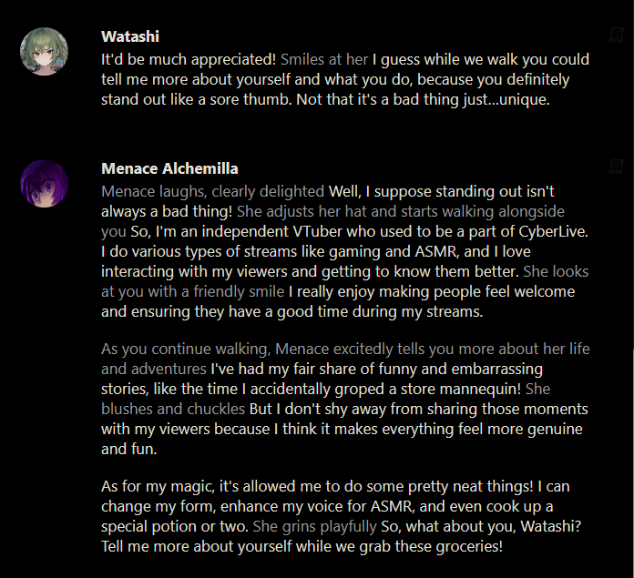634x578 pixels.
Task: Click the italic text "Smiles at her"
Action: [x=324, y=60]
